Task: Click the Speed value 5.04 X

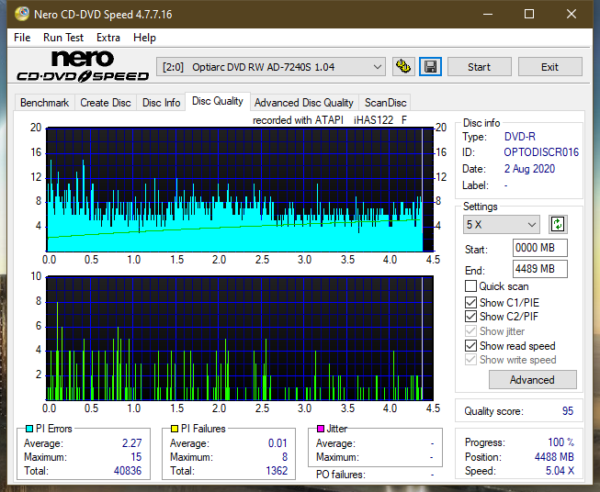Action: coord(560,471)
